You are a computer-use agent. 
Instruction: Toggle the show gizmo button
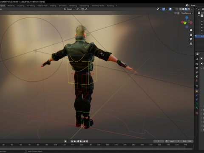coord(164,9)
